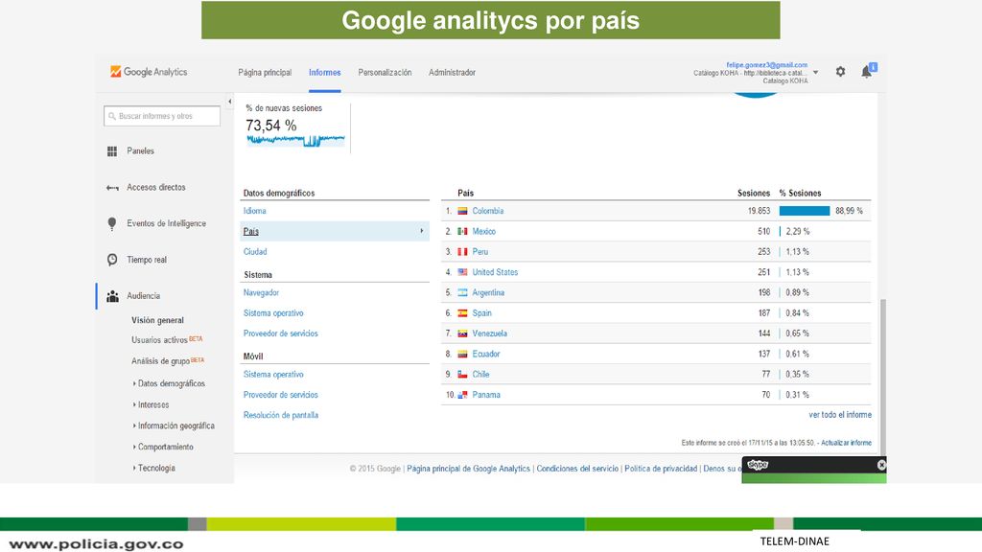The width and height of the screenshot is (982, 552).
Task: Select Sistema operativo under Móvil
Action: pyautogui.click(x=273, y=375)
